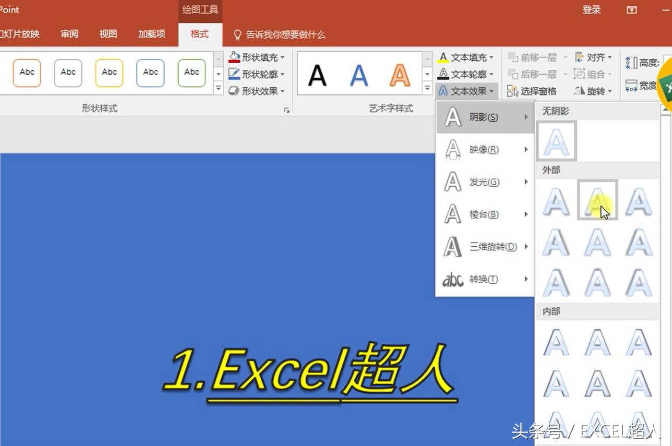Expand the shape styles gallery

click(x=218, y=89)
